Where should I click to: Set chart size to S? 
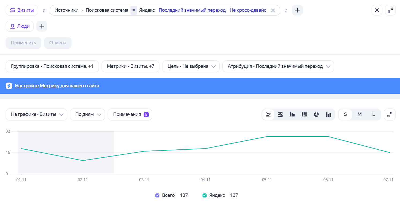[x=345, y=114]
